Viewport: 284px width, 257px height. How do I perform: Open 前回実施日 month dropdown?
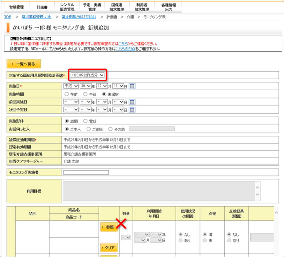(x=102, y=102)
